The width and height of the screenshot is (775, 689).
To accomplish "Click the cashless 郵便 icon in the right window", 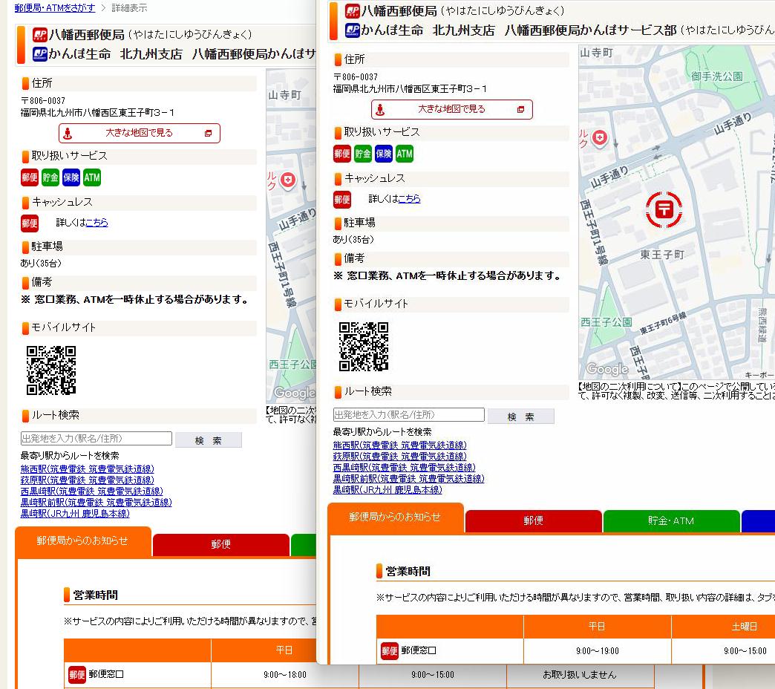I will tap(342, 200).
